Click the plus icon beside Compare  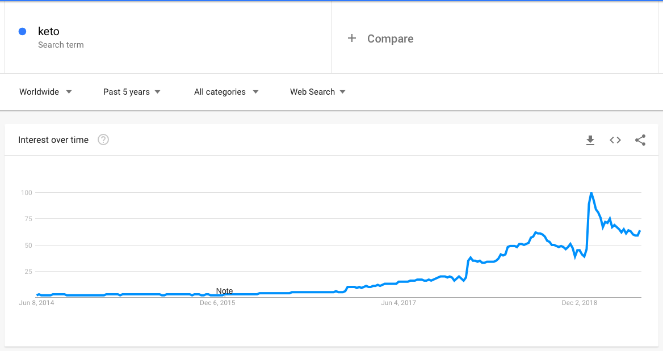point(352,38)
